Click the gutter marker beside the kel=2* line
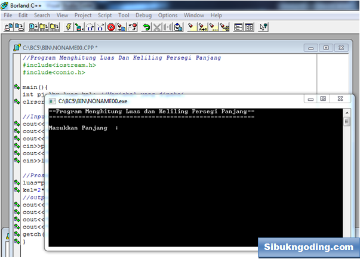The width and height of the screenshot is (360, 259). tap(17, 190)
